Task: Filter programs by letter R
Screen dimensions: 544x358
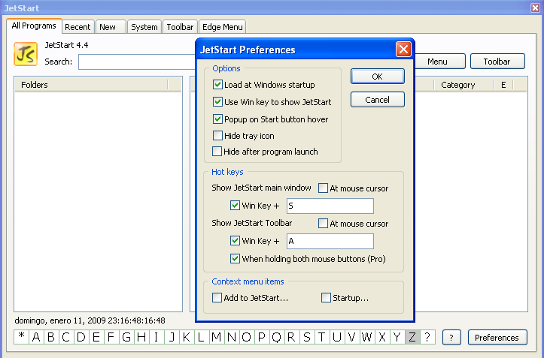Action: [291, 337]
